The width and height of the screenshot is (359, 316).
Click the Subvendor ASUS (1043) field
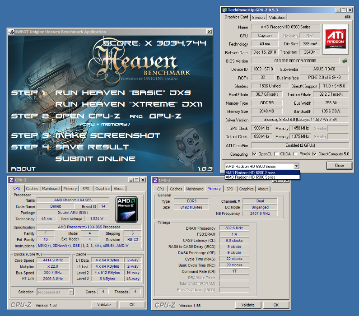[x=324, y=69]
